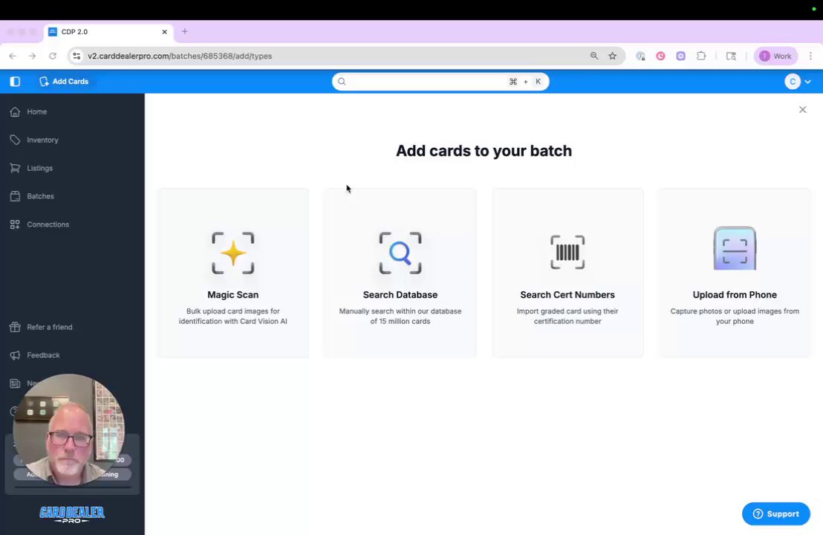The height and width of the screenshot is (535, 823).
Task: Select the Search Database title
Action: 400,295
